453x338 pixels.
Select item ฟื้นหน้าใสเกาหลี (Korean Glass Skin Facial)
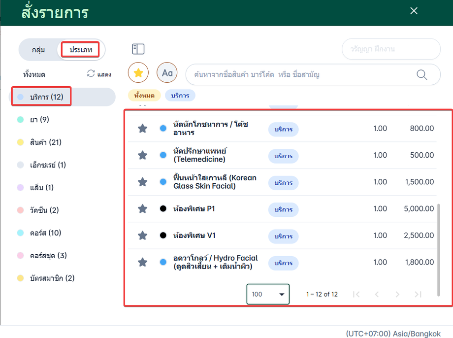tap(215, 182)
